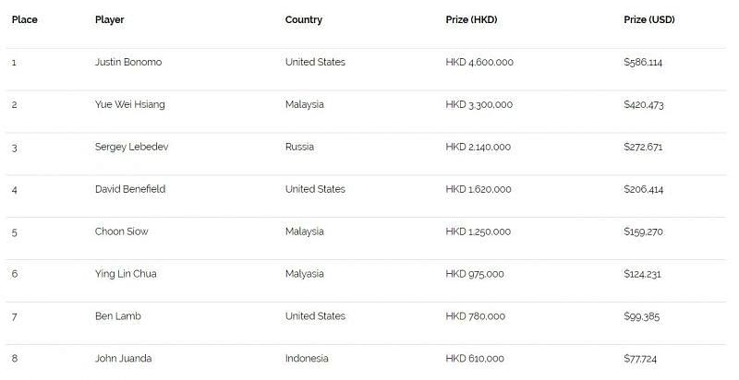Click the Prize (USD) column header
Screen dimensions: 739x380
tap(649, 19)
